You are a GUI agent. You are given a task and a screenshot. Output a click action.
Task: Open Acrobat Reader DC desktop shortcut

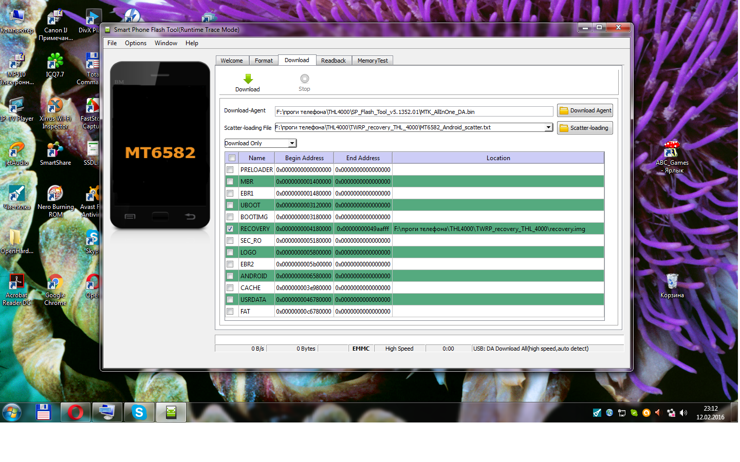point(16,283)
